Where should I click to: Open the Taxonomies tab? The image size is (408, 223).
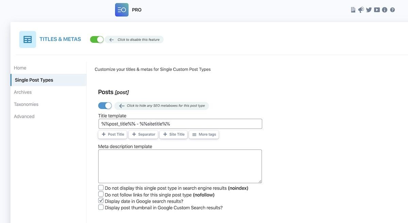pos(26,104)
